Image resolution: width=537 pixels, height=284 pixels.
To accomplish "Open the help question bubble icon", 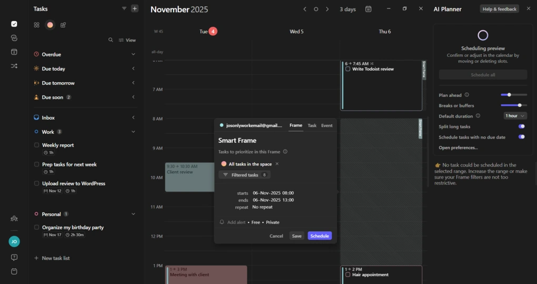I will click(x=14, y=257).
